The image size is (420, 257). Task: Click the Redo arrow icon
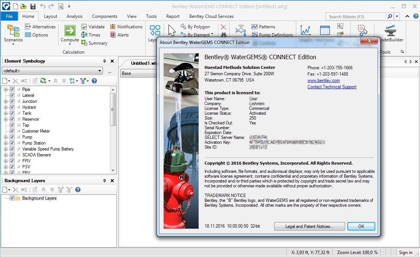point(51,6)
